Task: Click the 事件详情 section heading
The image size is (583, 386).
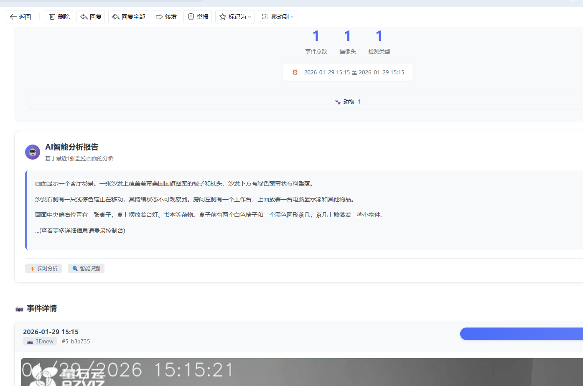Action: [42, 308]
